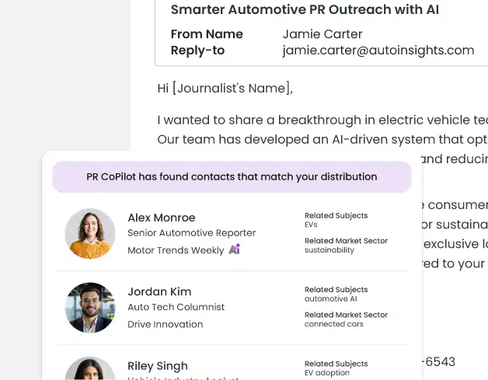Click the Related Subjects label for Jordan Kim
488x380 pixels.
tap(336, 289)
